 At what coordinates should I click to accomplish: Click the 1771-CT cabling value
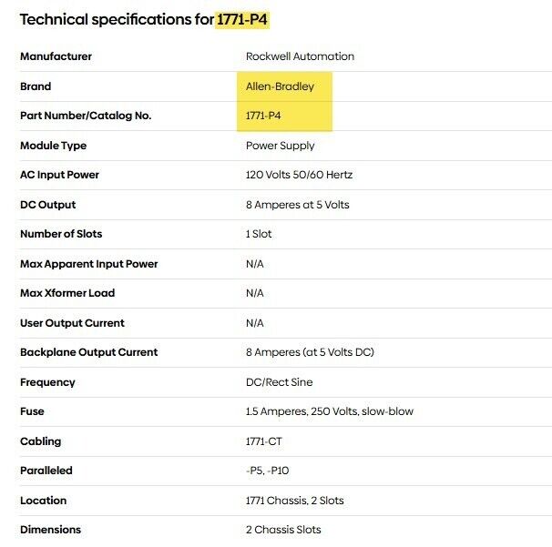tap(265, 441)
